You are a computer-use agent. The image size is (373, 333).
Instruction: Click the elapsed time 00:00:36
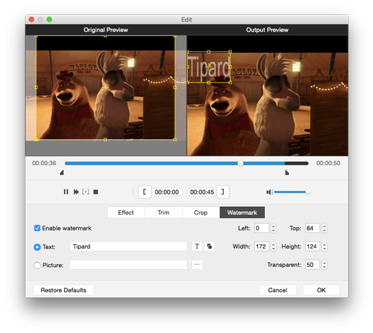click(44, 163)
